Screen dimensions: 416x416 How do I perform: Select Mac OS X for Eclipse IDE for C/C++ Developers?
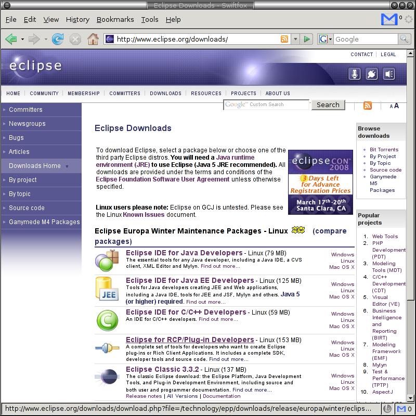pos(342,327)
